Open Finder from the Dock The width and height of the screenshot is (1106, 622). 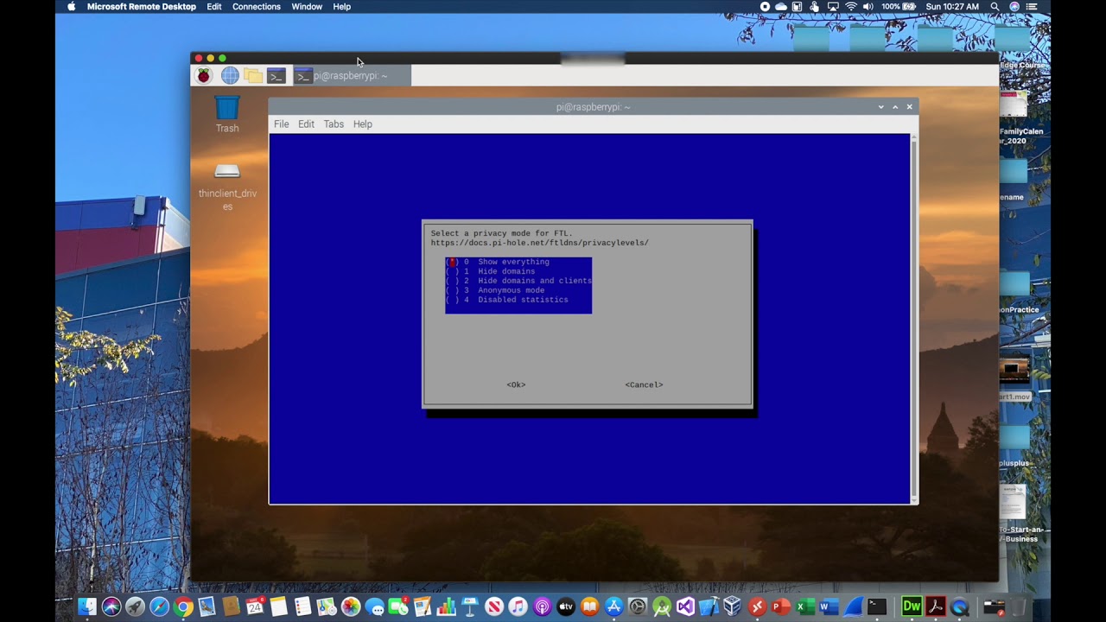[87, 607]
